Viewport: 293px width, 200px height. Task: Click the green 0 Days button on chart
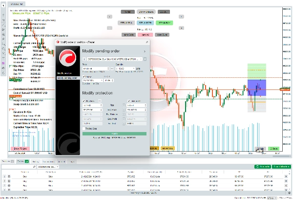273,149
